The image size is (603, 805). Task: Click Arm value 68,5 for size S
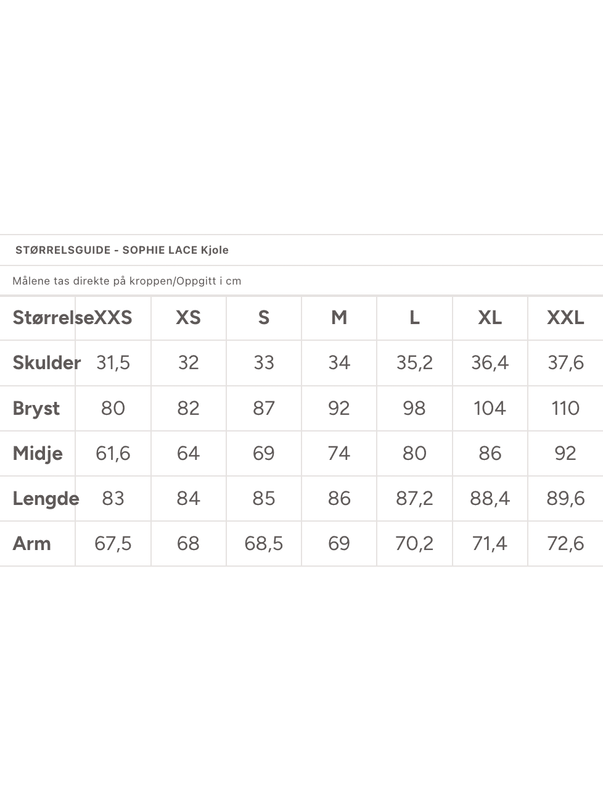(x=264, y=543)
